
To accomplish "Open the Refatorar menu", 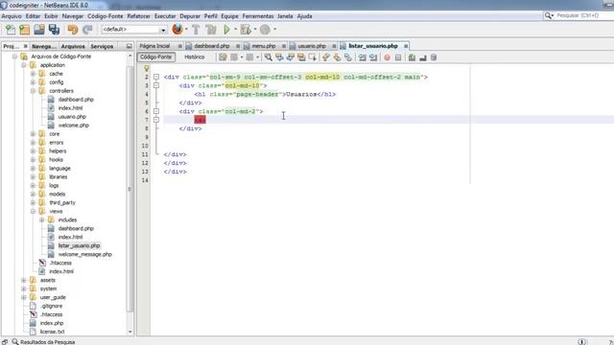I will tap(138, 16).
